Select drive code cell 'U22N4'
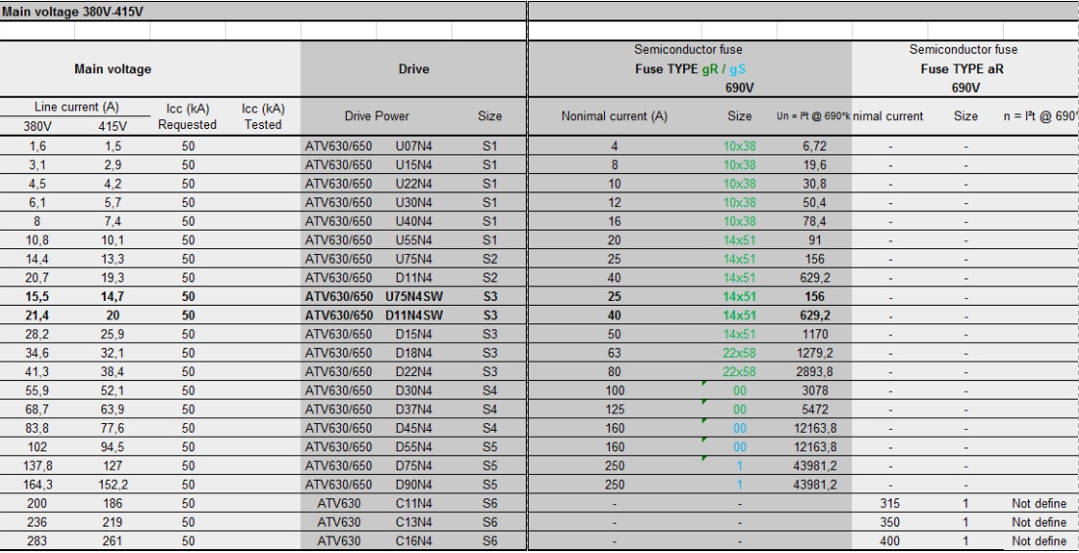The height and width of the screenshot is (553, 1079). (413, 184)
